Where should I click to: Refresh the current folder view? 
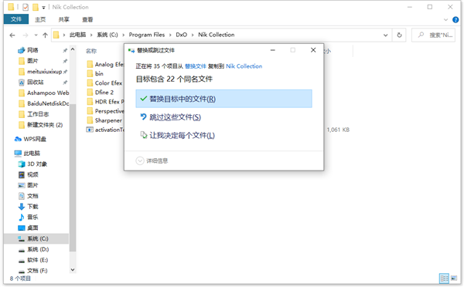tap(399, 35)
